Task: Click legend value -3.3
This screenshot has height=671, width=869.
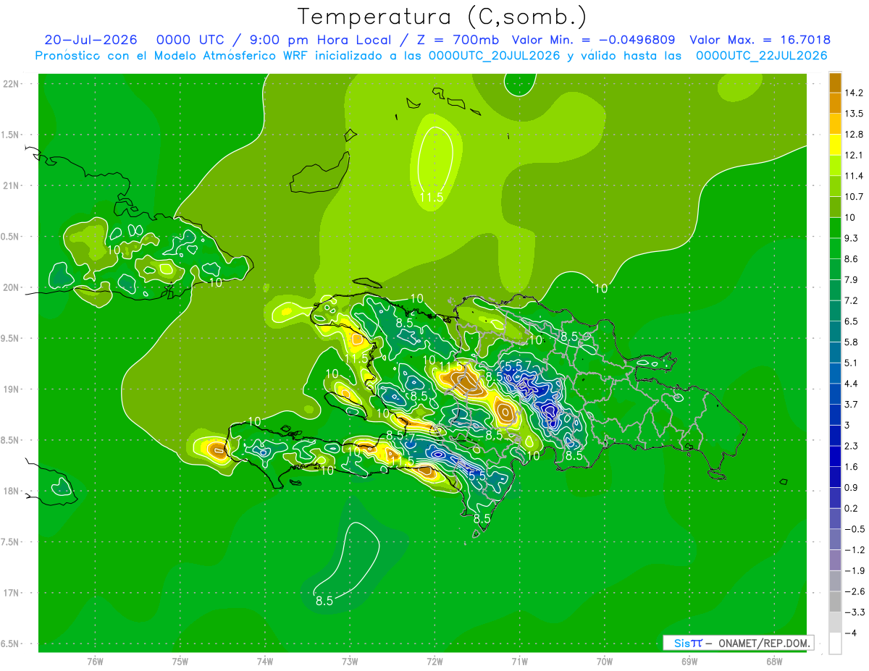Action: (854, 612)
